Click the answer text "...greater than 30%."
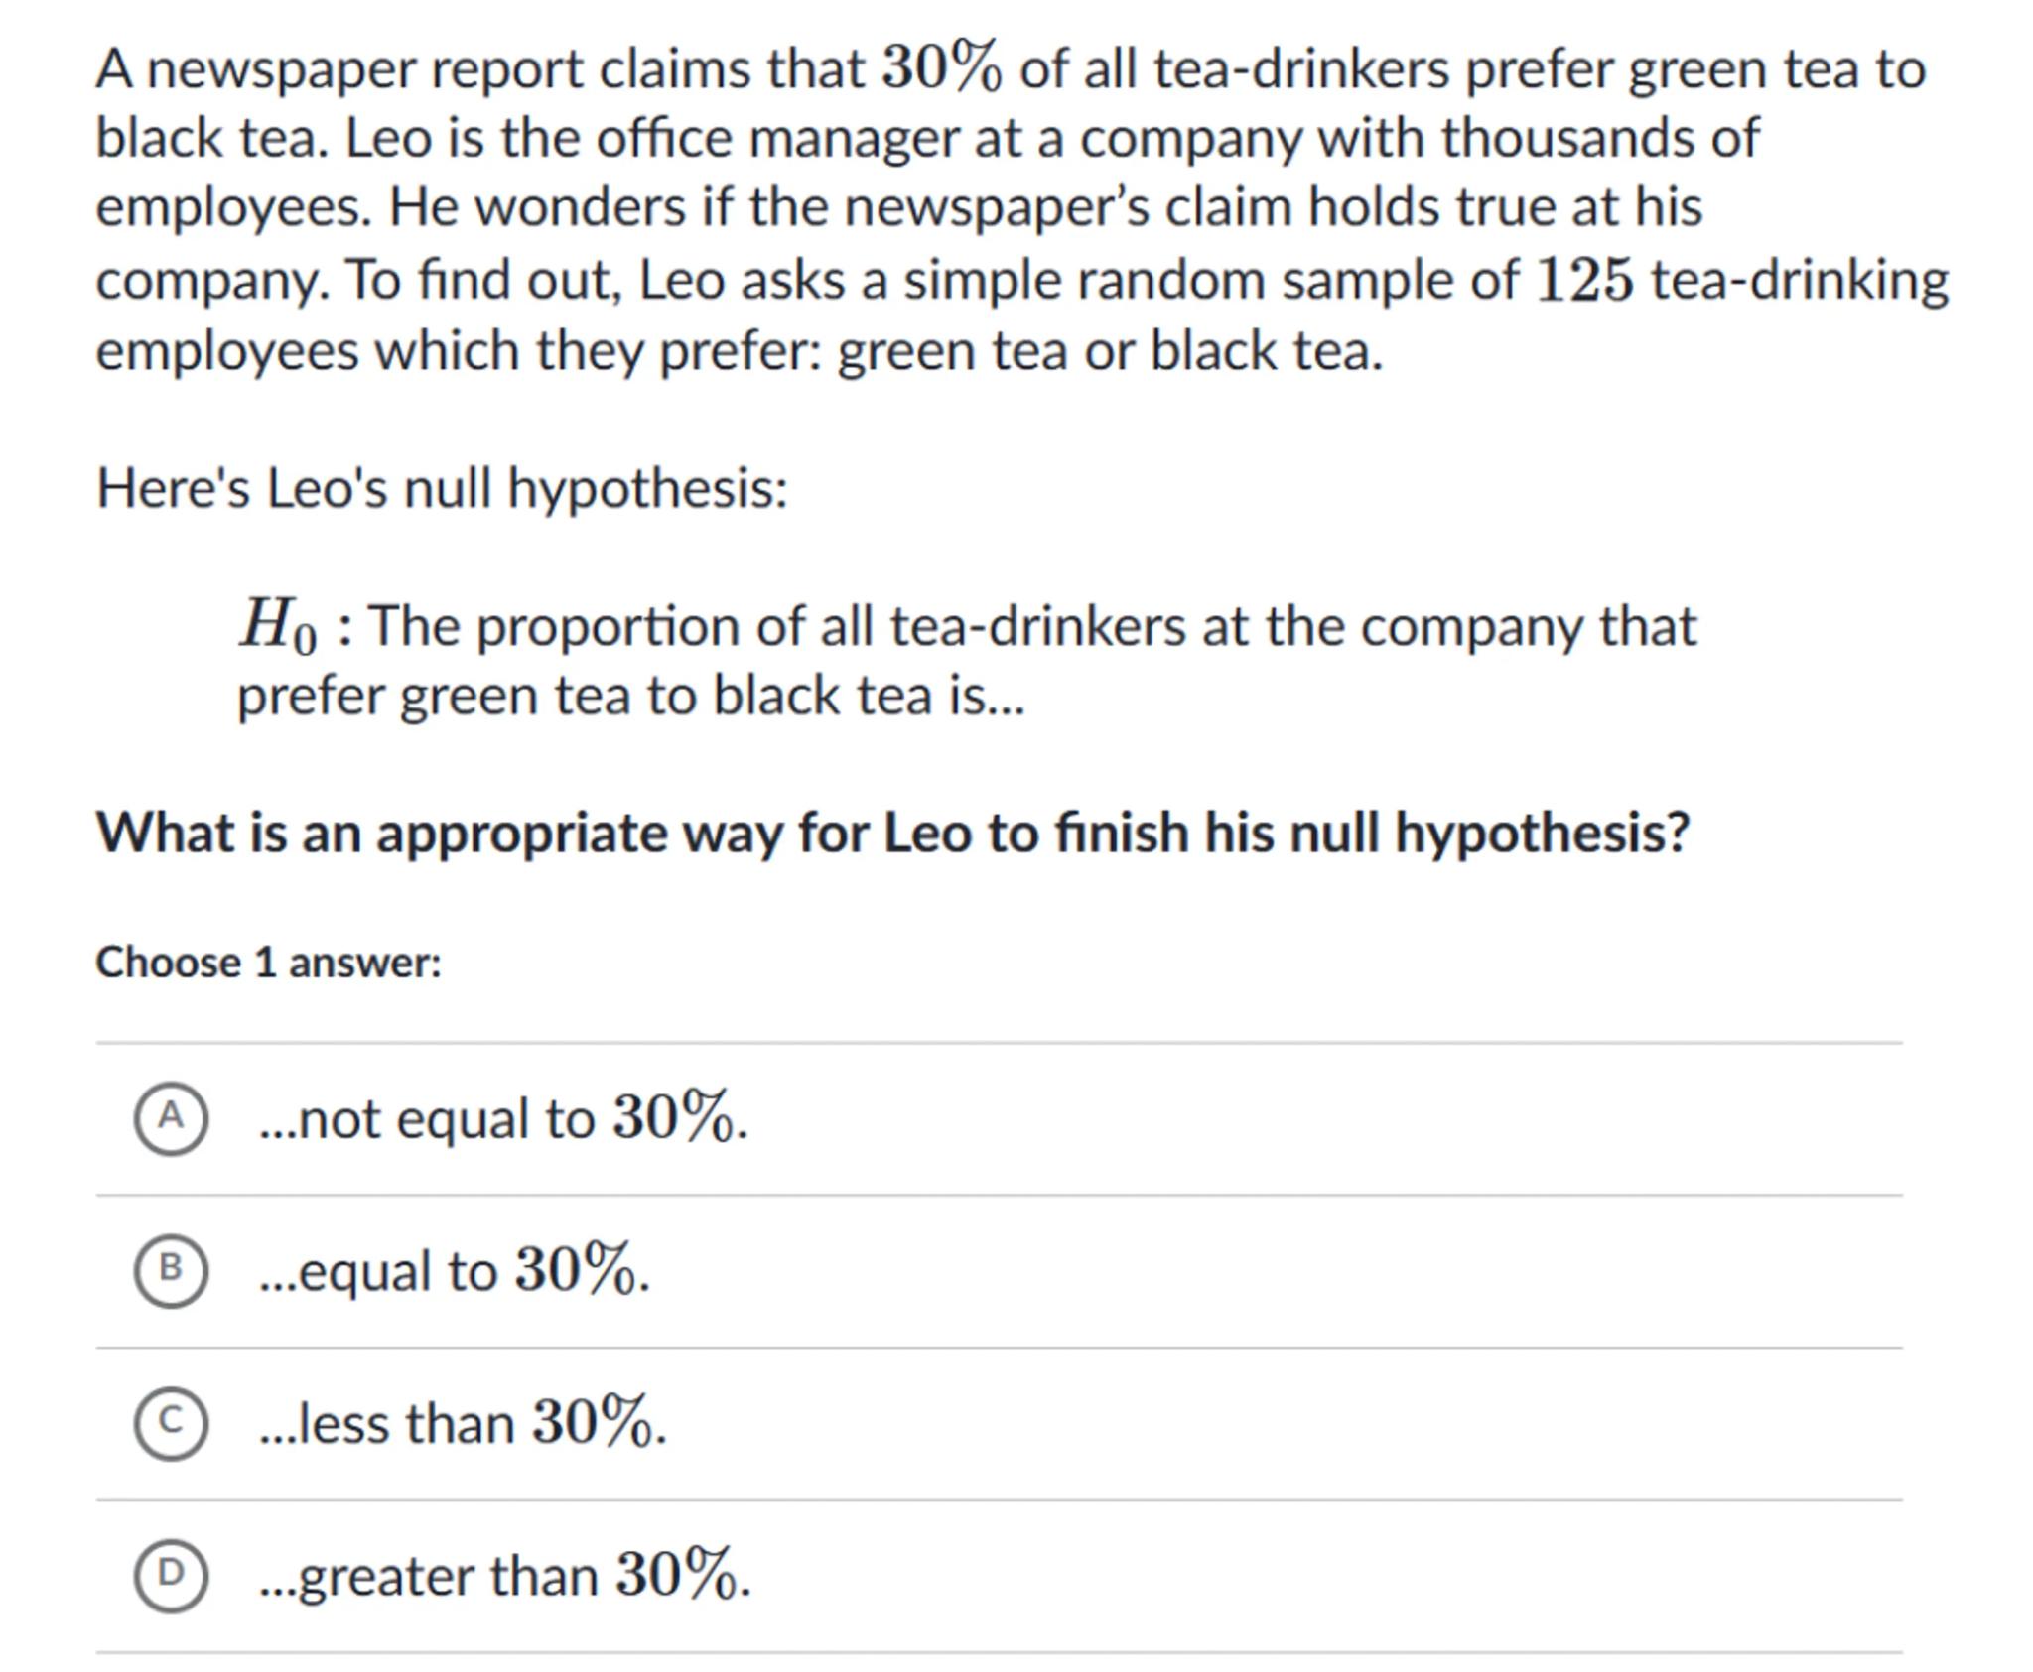Screen dimensions: 2033x1672 tap(504, 1576)
